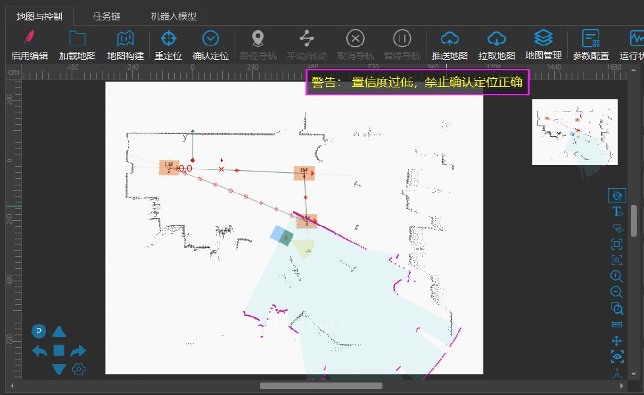Toggle text label visibility in side toolbar

[x=617, y=212]
